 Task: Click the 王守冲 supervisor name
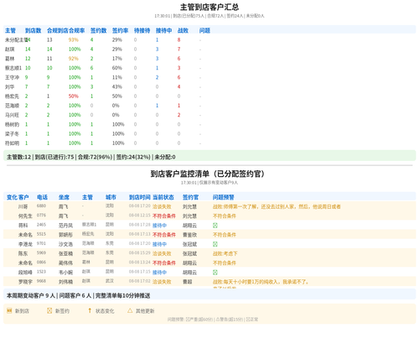[x=13, y=77]
